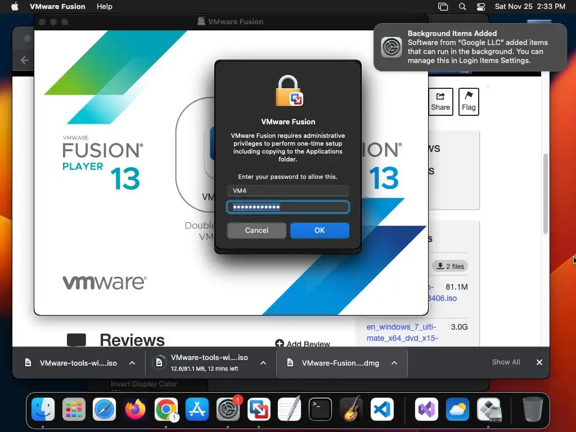Open Visual Studio Code from the Dock
The image size is (576, 432).
[382, 409]
